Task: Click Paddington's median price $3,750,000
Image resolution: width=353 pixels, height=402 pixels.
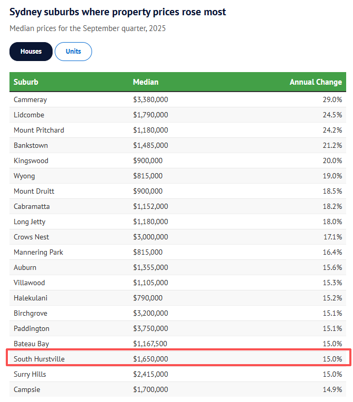Action: tap(150, 328)
